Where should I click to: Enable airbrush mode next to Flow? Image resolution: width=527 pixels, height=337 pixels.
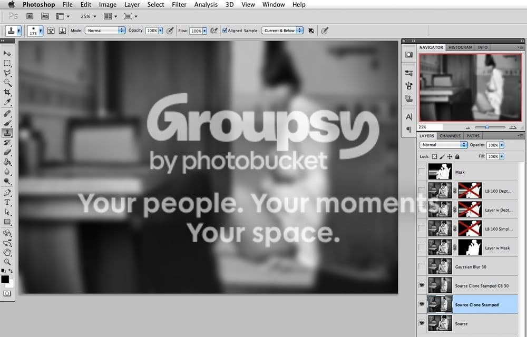pyautogui.click(x=214, y=31)
